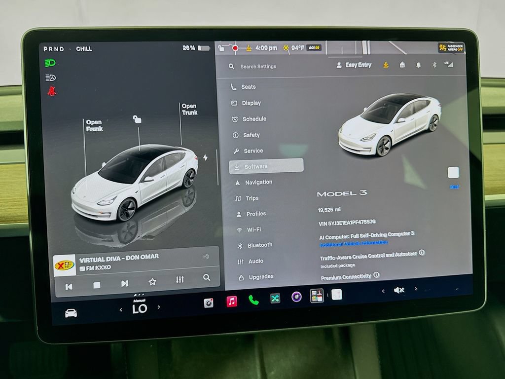
Task: Open the green Phone app
Action: coord(253,300)
